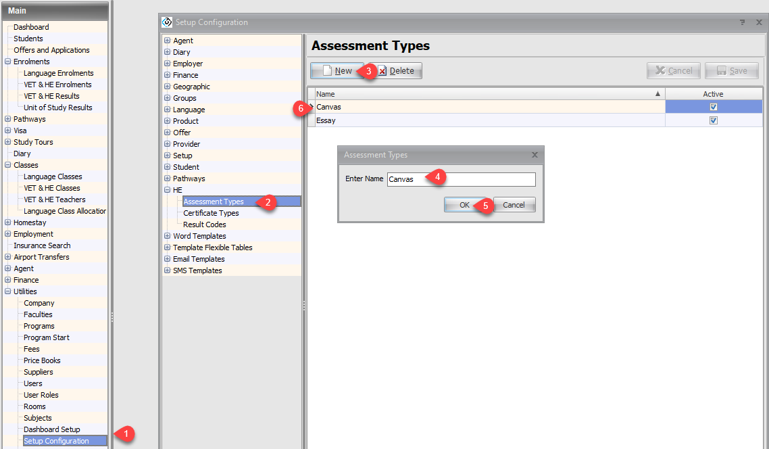Click the New assessment type button
Screen dimensions: 769x449
point(337,71)
